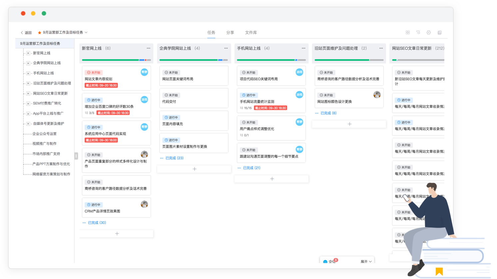Toggle 未开始 status on 新旧站SEO文章每天更新及维护 card

tap(404, 73)
